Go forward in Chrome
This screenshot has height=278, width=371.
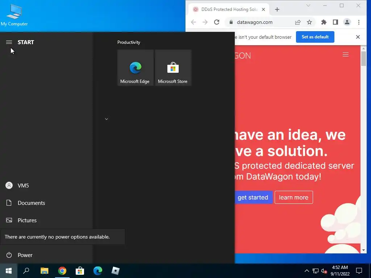point(205,22)
